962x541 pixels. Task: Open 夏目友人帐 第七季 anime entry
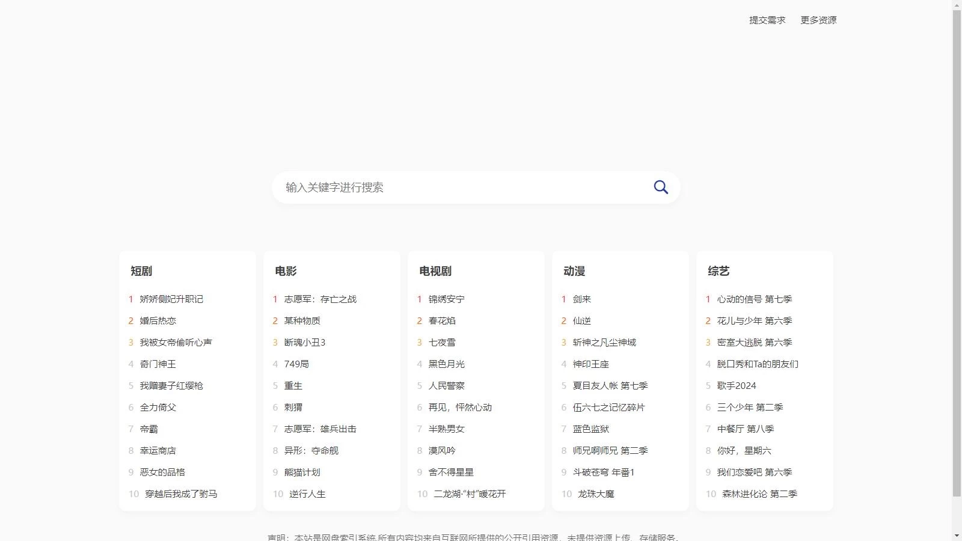[610, 386]
